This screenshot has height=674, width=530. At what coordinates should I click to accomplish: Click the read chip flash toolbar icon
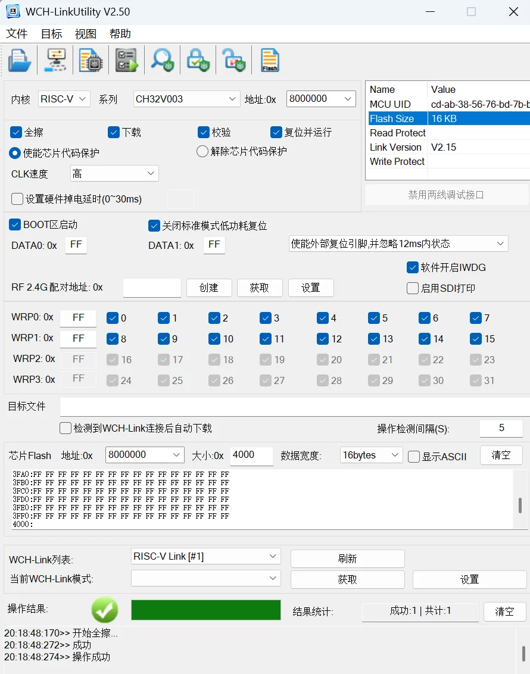[91, 60]
